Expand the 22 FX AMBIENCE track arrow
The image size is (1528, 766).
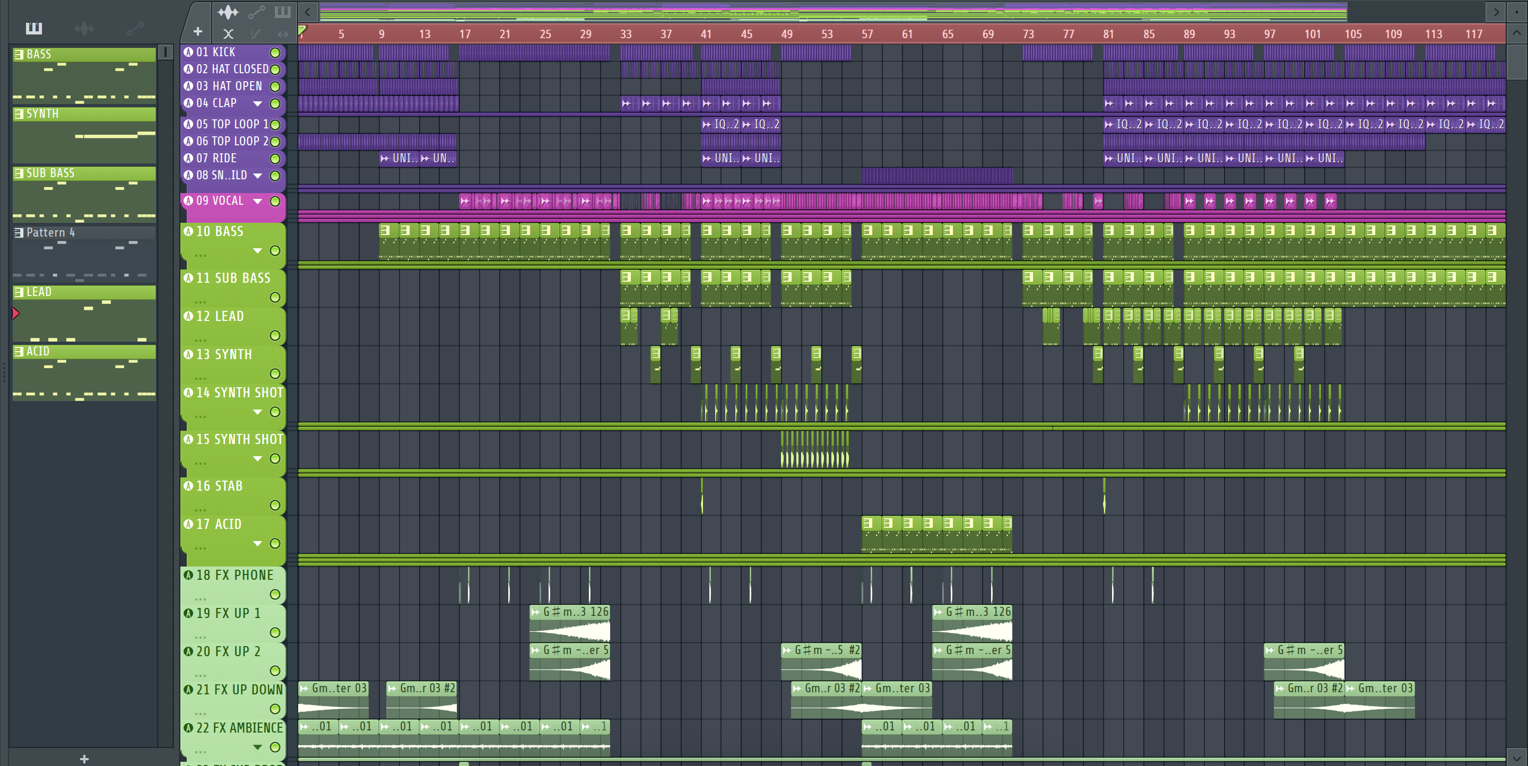coord(257,747)
